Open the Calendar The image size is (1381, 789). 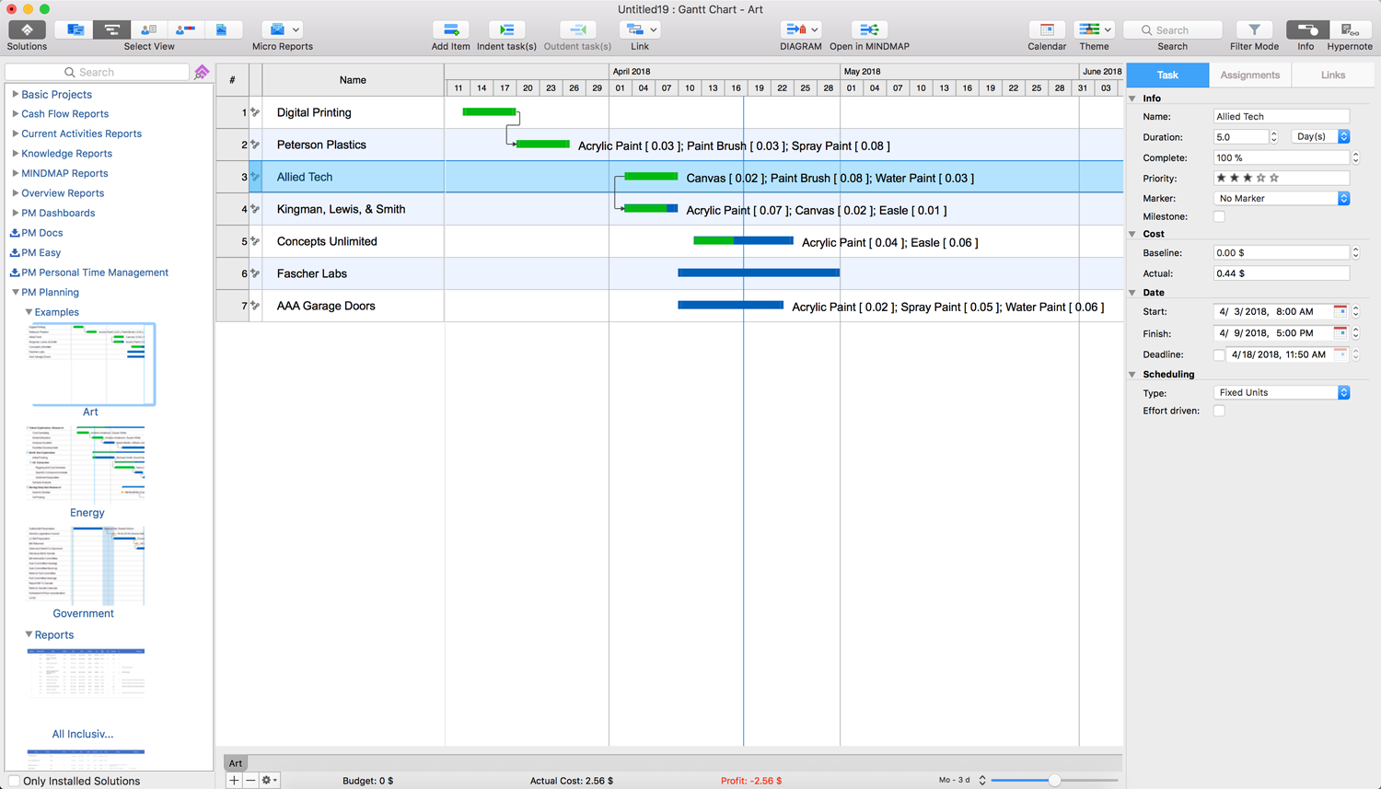point(1047,30)
